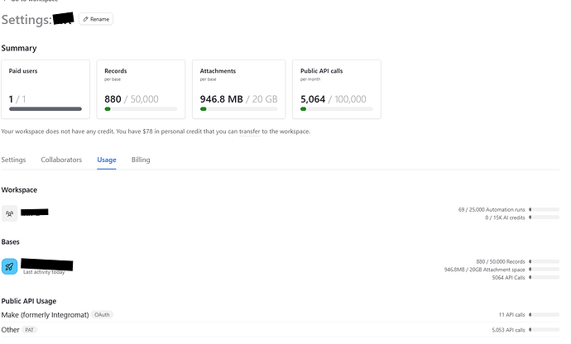Image resolution: width=571 pixels, height=344 pixels.
Task: Click the Rename button
Action: (96, 19)
